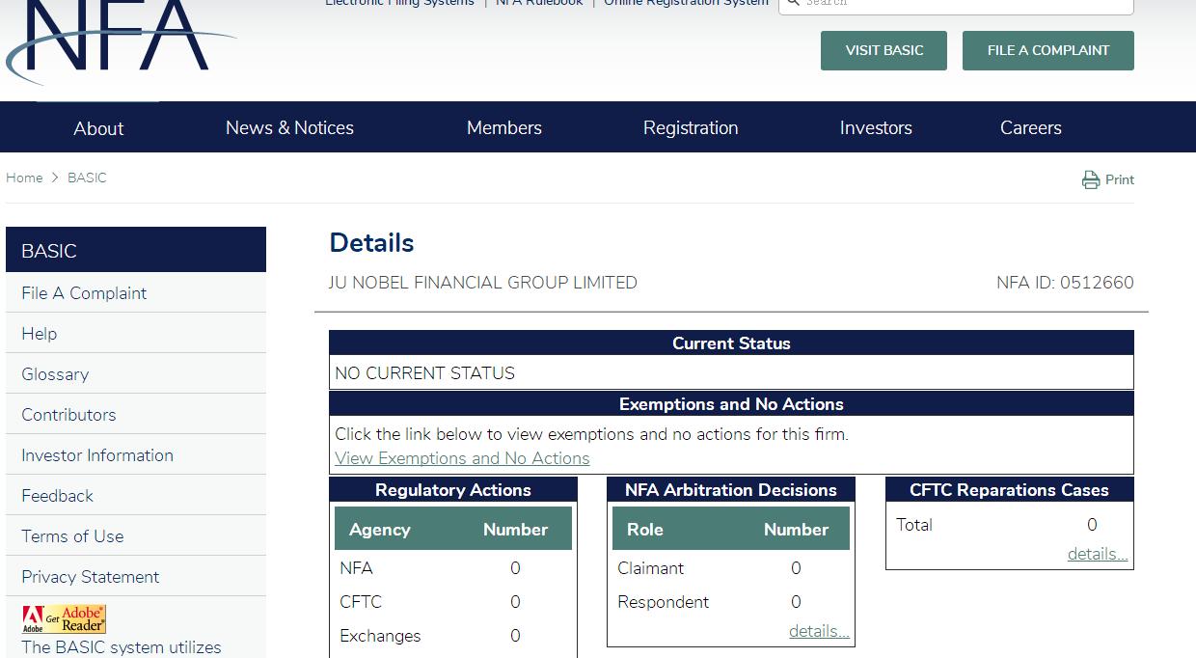This screenshot has width=1196, height=658.
Task: Click the Regulatory Actions header
Action: [x=453, y=489]
